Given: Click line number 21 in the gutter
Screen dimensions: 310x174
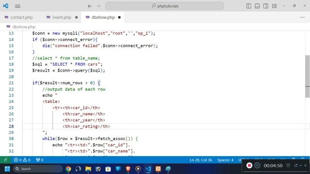Looking at the screenshot, I should pyautogui.click(x=11, y=83).
